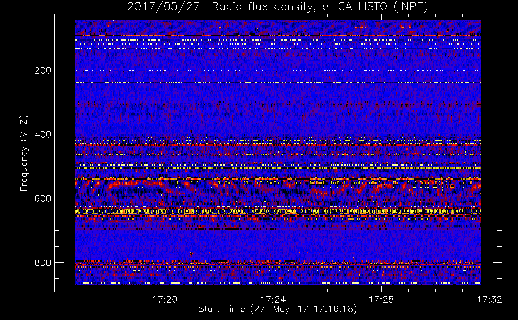Click the 'Radio flux density' title text
The image size is (518, 320).
(x=263, y=6)
